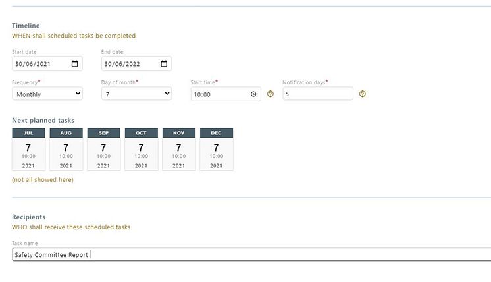Image resolution: width=491 pixels, height=282 pixels.
Task: Focus the Start date field 30/06/2021
Action: (47, 64)
